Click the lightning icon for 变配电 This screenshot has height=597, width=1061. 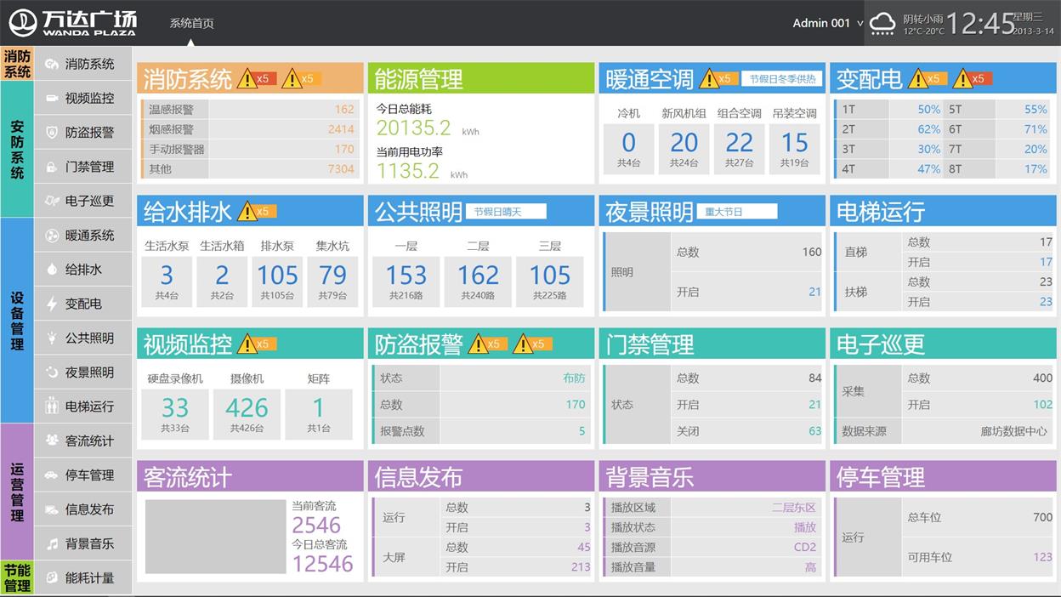coord(52,304)
